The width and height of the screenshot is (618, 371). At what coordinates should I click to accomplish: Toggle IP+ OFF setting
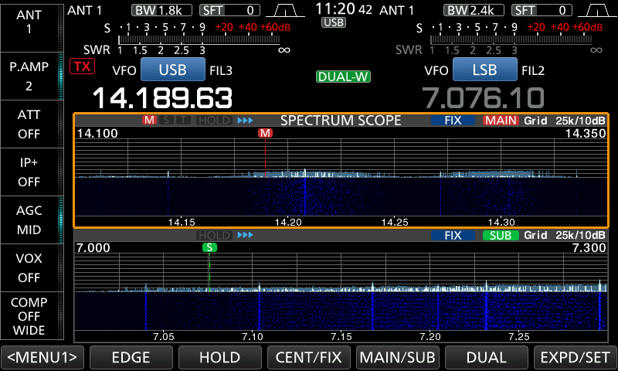[29, 172]
